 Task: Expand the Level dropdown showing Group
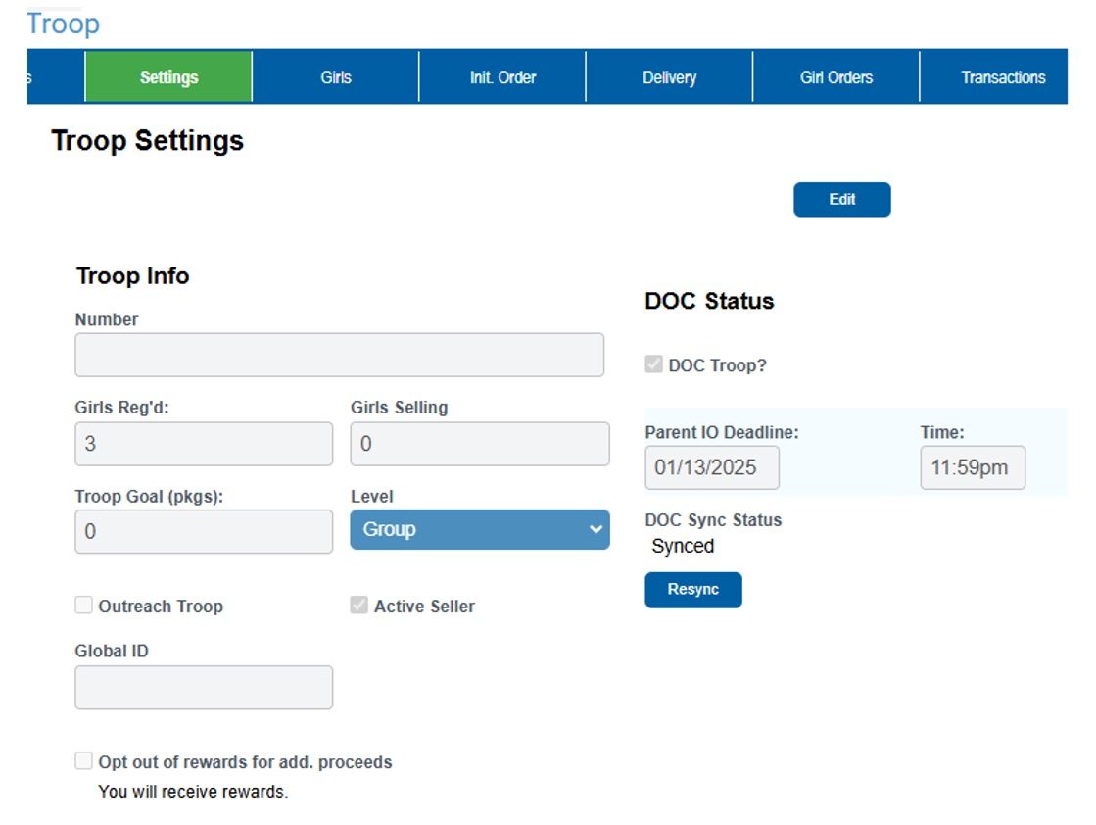pyautogui.click(x=480, y=529)
